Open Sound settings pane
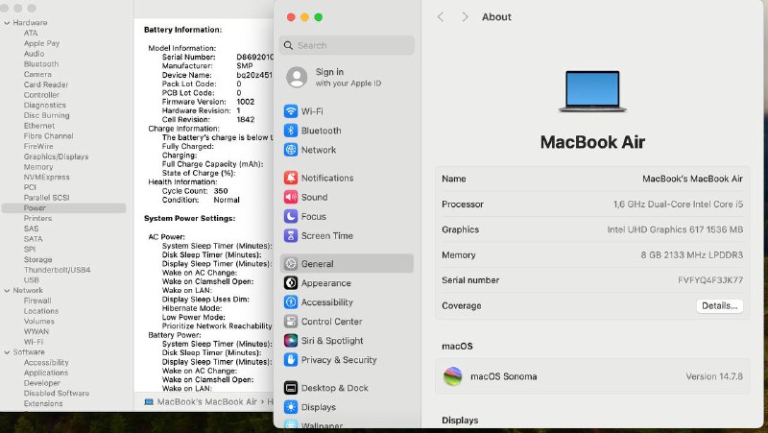This screenshot has width=768, height=433. point(347,197)
